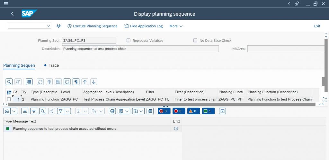Open the command field dropdown
Viewport: 329px width, 160px height.
(49, 26)
